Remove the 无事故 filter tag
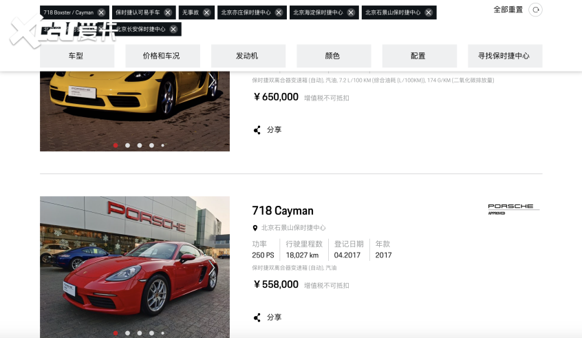Image resolution: width=582 pixels, height=338 pixels. (207, 12)
